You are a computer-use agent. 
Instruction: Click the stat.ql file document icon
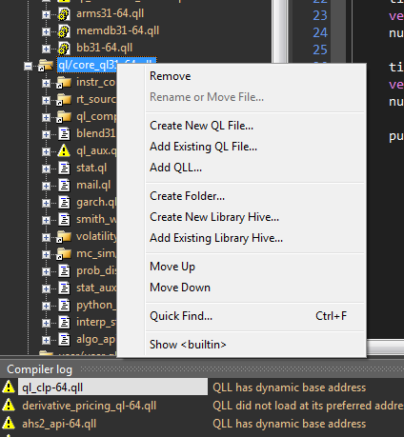pos(64,169)
